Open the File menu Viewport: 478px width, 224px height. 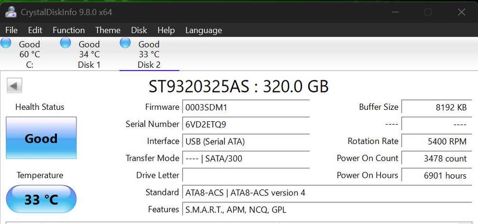click(x=11, y=30)
